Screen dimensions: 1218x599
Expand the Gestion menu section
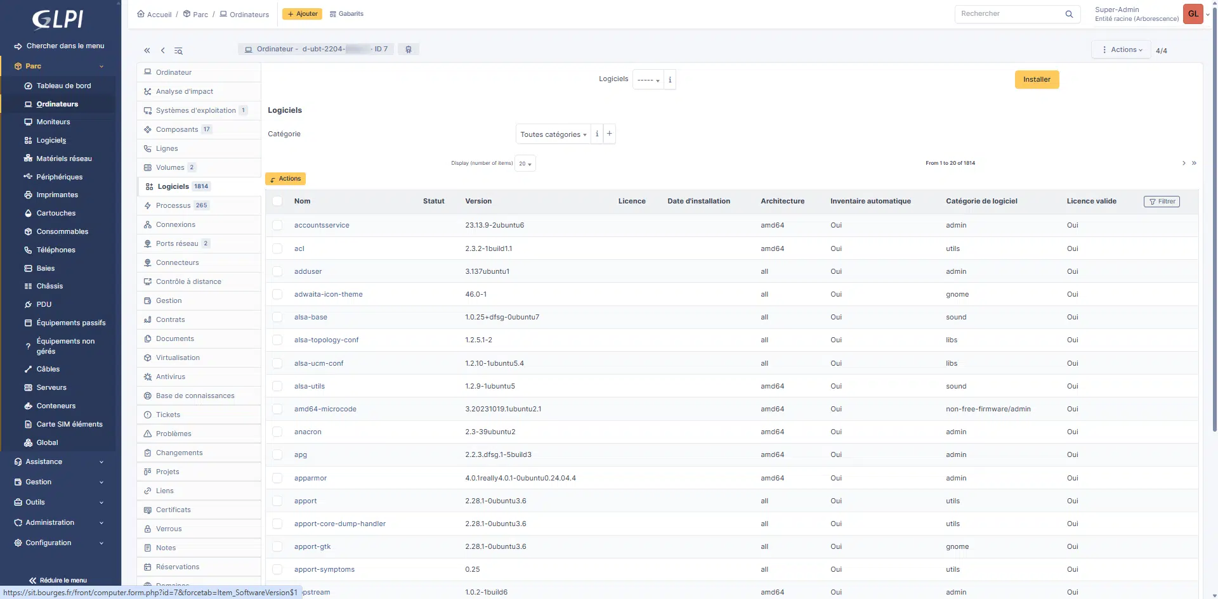click(59, 482)
